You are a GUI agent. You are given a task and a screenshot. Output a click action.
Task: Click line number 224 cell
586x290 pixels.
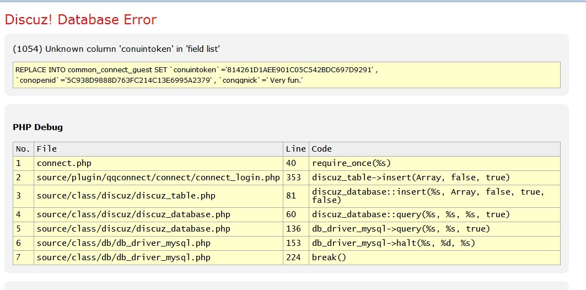[294, 257]
